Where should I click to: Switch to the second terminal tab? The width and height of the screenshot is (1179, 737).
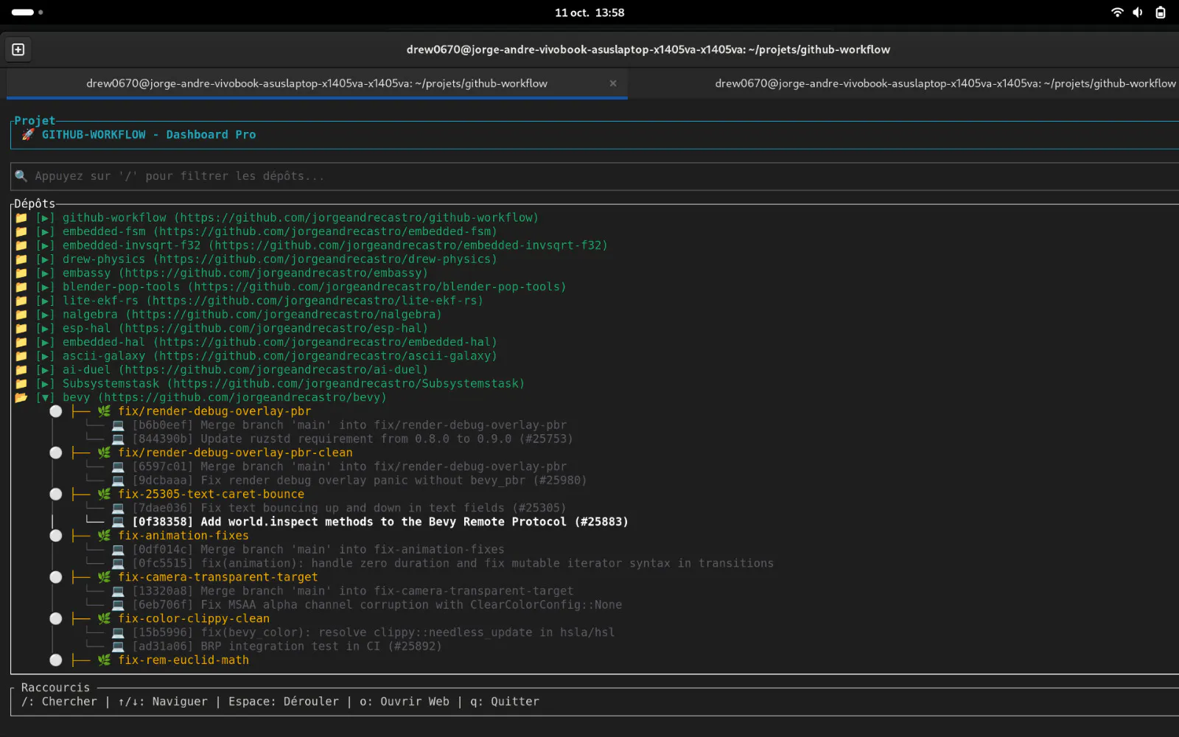(x=945, y=83)
